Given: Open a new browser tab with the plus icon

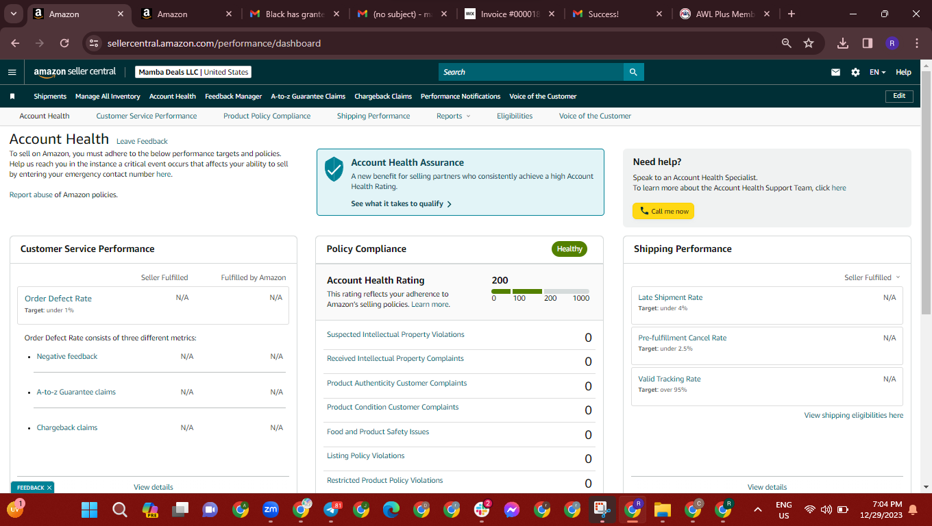Looking at the screenshot, I should click(792, 14).
